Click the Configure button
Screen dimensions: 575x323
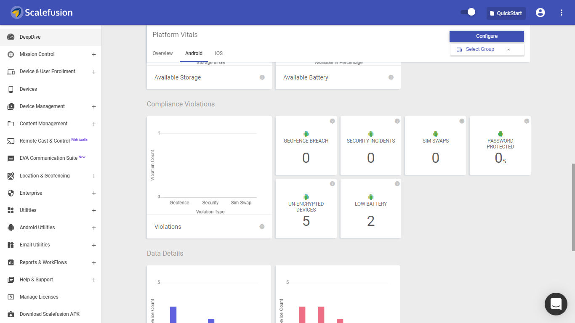[487, 36]
